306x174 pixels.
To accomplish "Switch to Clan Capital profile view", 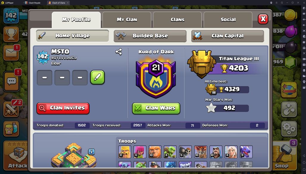I will pos(227,36).
